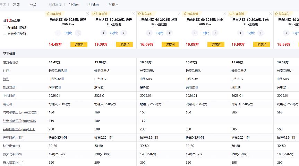Remove the 增程 Pro运动版 column
This screenshot has width=299, height=166.
[134, 14]
